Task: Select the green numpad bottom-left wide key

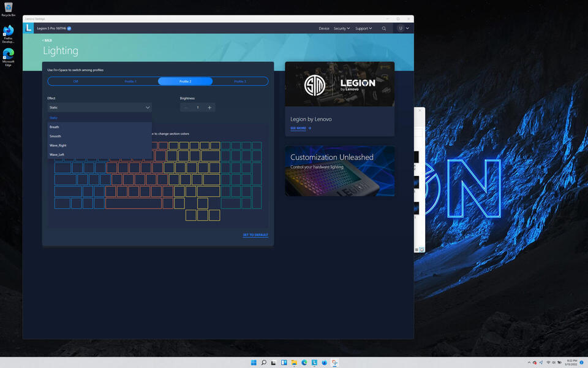Action: point(231,204)
